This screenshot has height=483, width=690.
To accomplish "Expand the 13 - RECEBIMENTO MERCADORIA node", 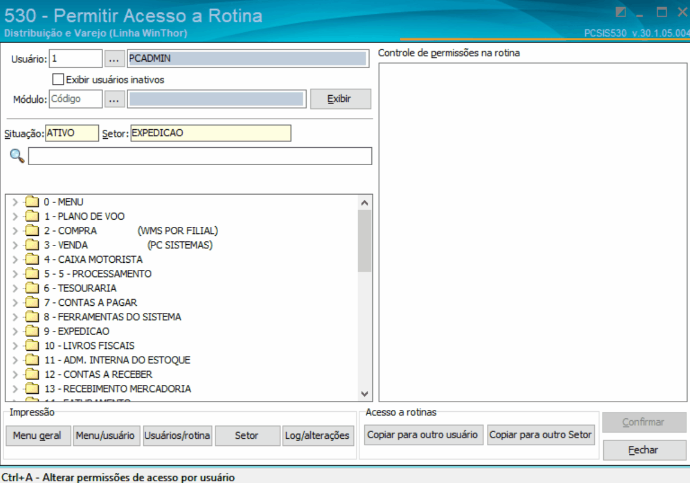I will coord(15,388).
